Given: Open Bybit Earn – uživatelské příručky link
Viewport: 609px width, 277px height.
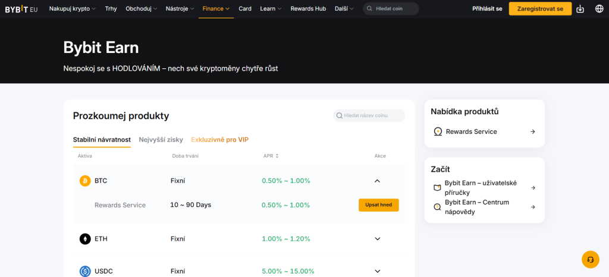Looking at the screenshot, I should [x=484, y=188].
